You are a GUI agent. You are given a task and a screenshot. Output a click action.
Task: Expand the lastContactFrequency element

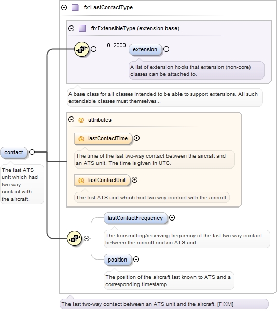[172, 217]
